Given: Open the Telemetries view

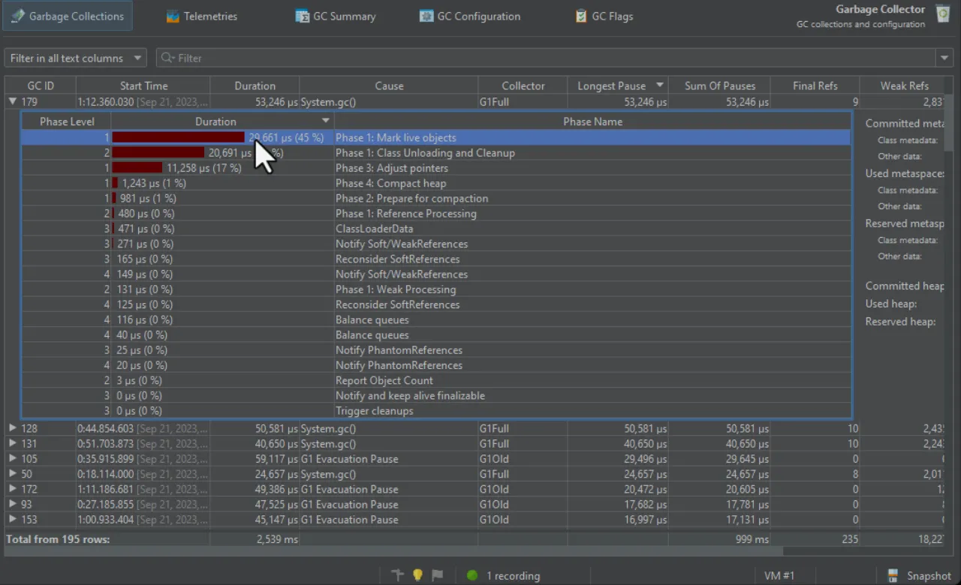Looking at the screenshot, I should (201, 16).
